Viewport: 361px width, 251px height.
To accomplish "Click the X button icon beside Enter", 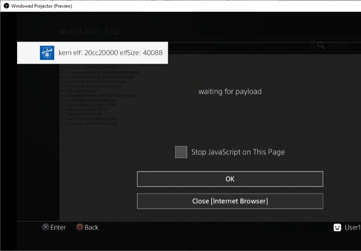I will tap(46, 227).
